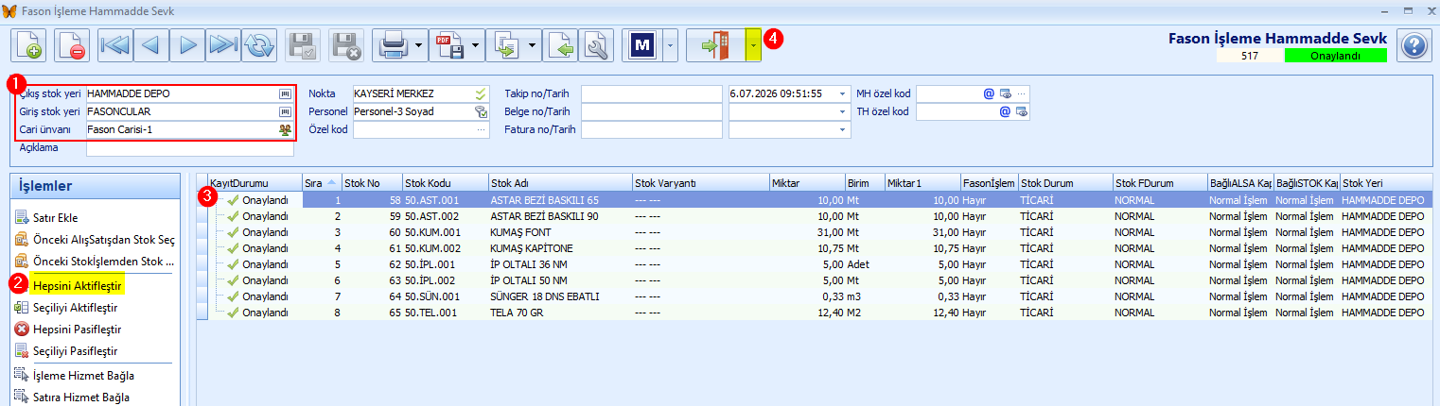The image size is (1440, 406).
Task: Refresh the record with circular arrows icon
Action: (x=258, y=44)
